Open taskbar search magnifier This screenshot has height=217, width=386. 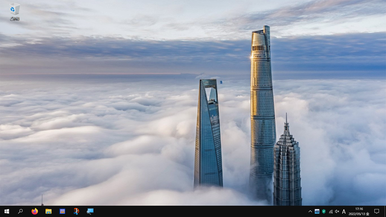[x=21, y=212]
